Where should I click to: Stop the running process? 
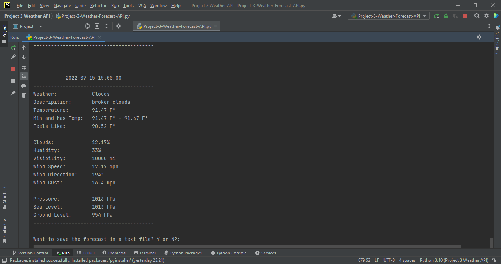(13, 68)
